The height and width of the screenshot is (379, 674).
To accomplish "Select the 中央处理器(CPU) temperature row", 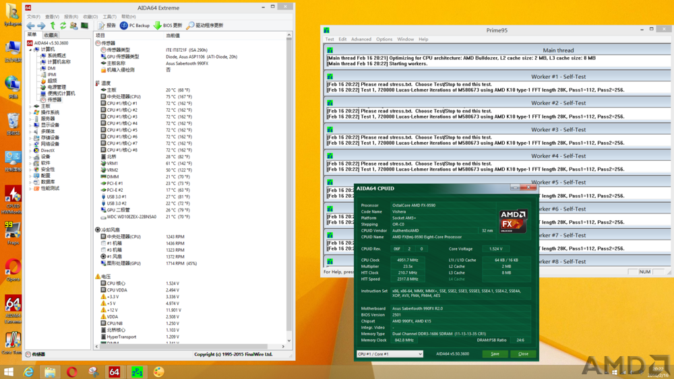I will (189, 96).
